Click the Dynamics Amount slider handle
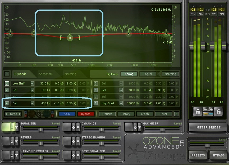This screenshot has height=165, width=229. point(101,130)
